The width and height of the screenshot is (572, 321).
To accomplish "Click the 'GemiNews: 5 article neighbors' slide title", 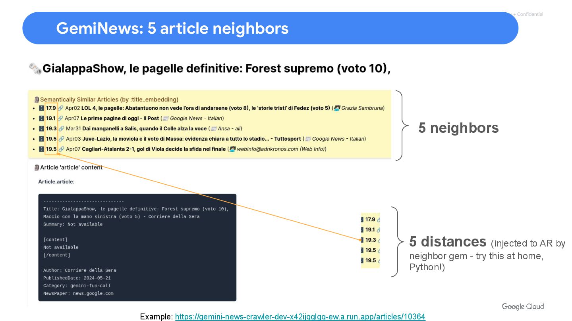I will point(172,28).
